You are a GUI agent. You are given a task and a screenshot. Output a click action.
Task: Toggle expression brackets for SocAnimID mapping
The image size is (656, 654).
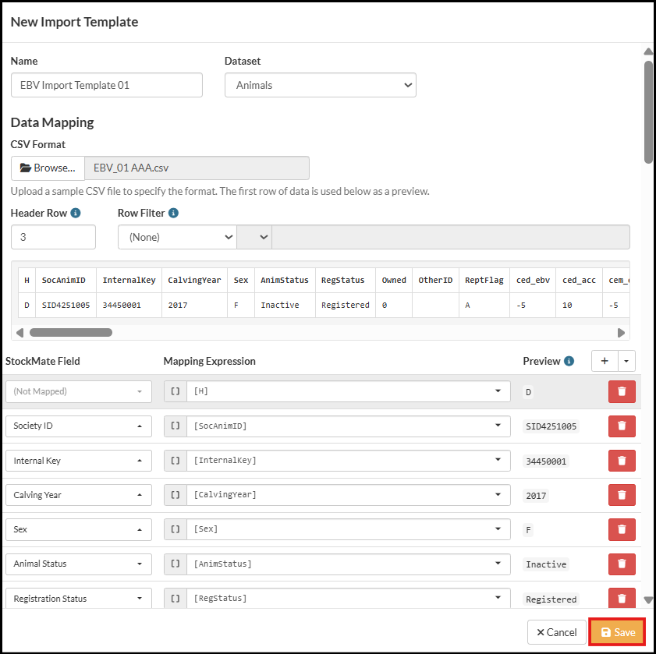click(x=175, y=426)
